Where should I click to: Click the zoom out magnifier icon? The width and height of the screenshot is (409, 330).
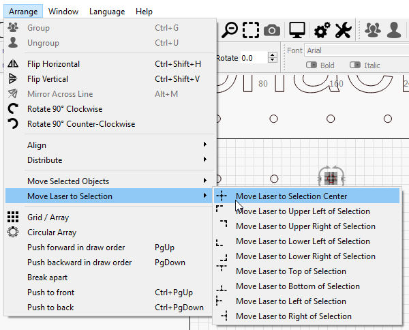[x=230, y=30]
